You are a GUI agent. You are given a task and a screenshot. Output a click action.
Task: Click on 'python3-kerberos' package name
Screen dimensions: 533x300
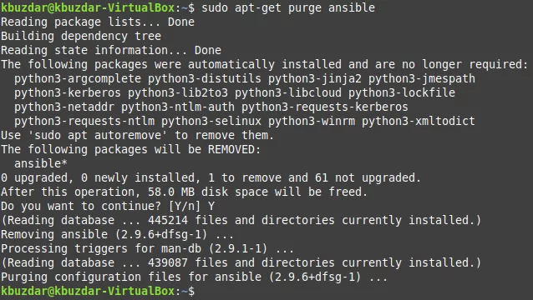tap(68, 92)
